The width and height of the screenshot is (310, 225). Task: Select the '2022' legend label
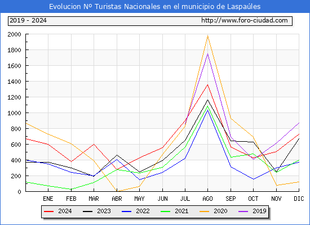pos(143,211)
